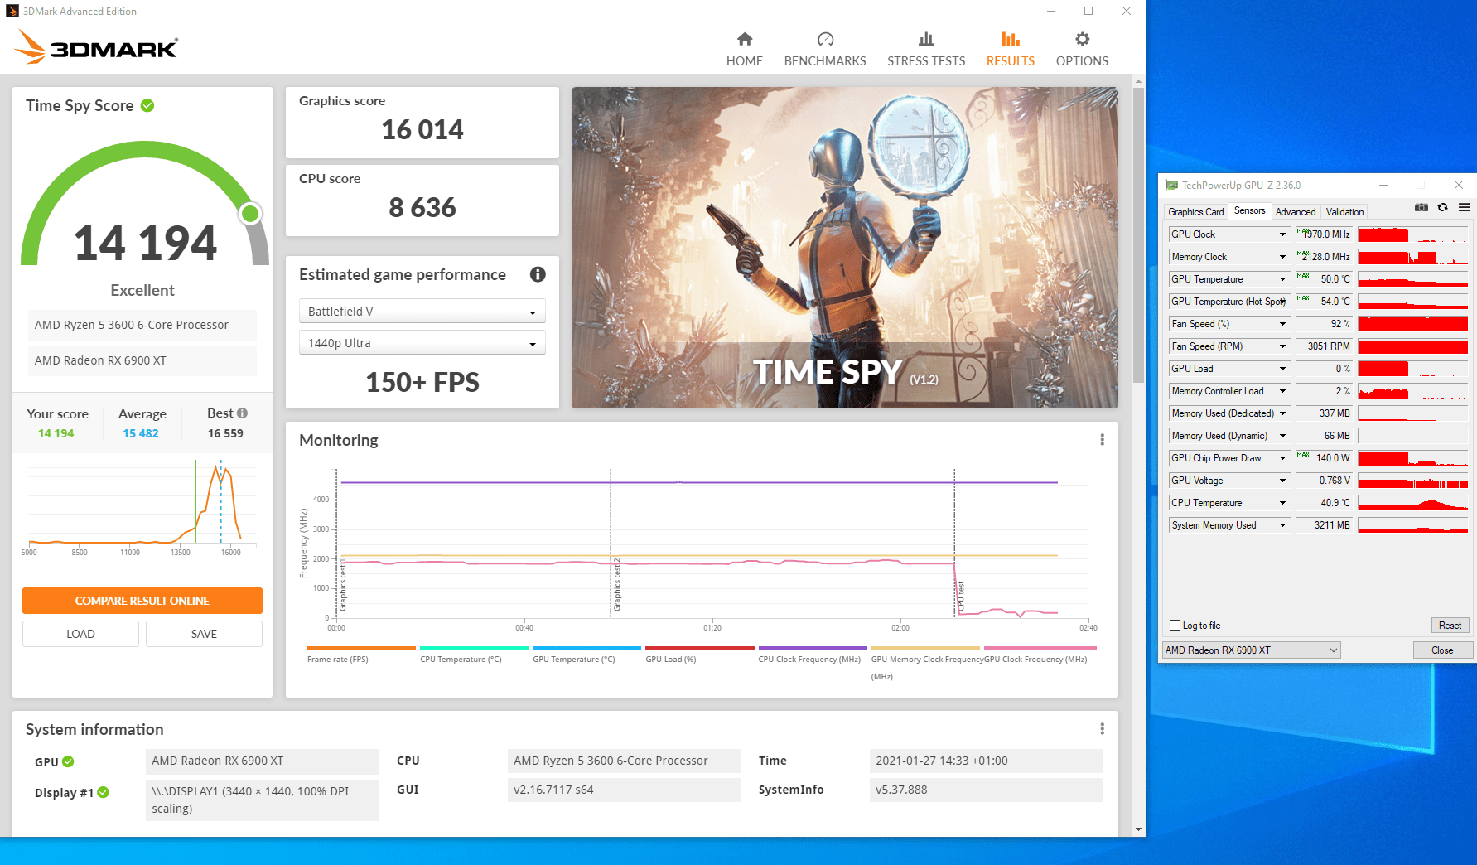Click Compare Result Online button
Image resolution: width=1477 pixels, height=865 pixels.
pyautogui.click(x=142, y=601)
